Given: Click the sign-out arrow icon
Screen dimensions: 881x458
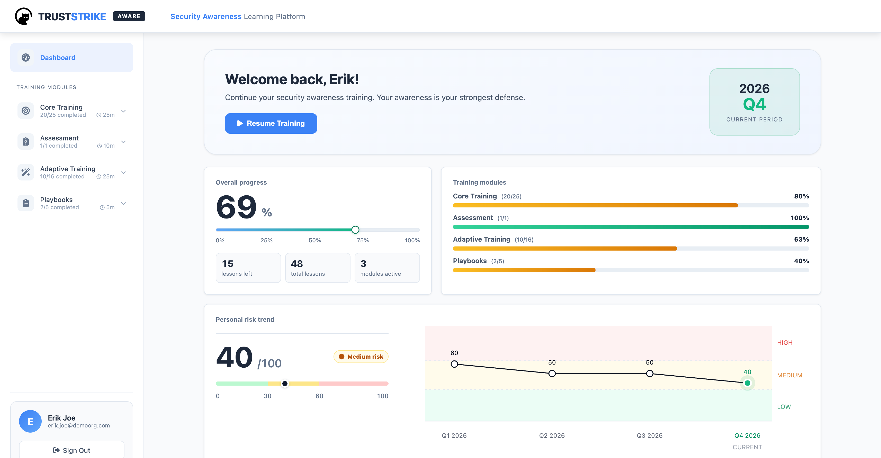Looking at the screenshot, I should tap(56, 450).
